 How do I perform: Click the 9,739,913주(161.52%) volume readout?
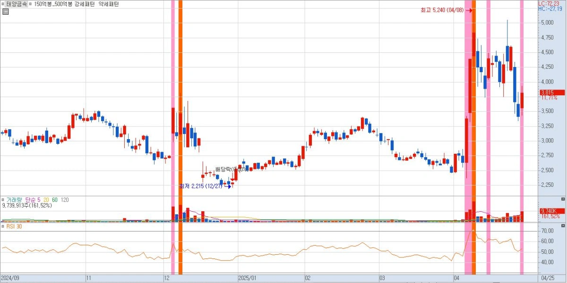tap(27, 206)
